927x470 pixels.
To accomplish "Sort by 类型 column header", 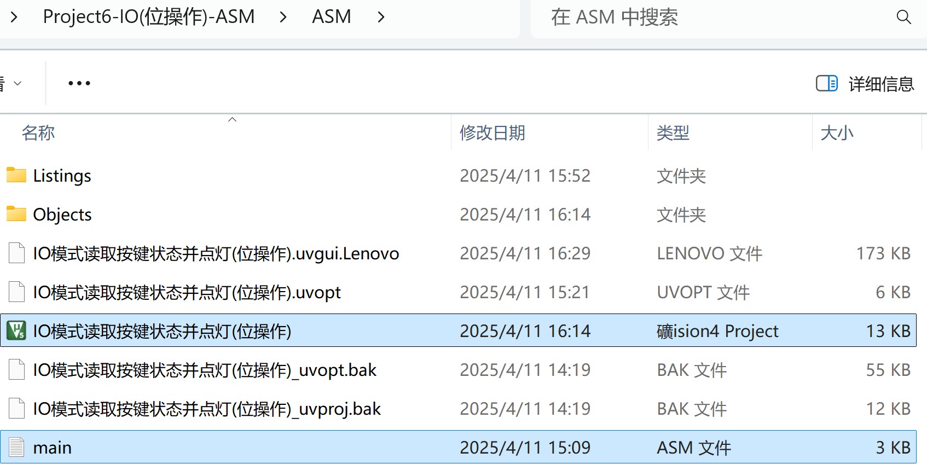I will (673, 133).
